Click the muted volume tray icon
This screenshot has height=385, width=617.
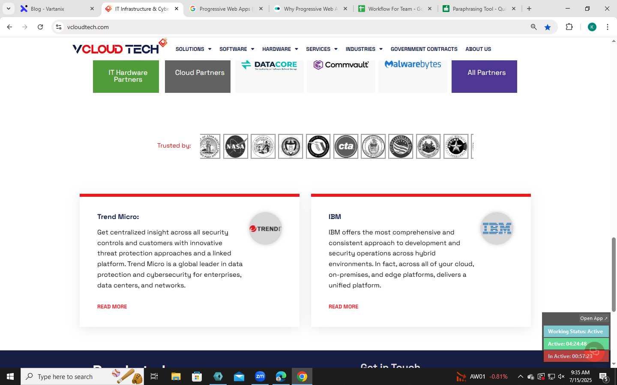pyautogui.click(x=561, y=376)
